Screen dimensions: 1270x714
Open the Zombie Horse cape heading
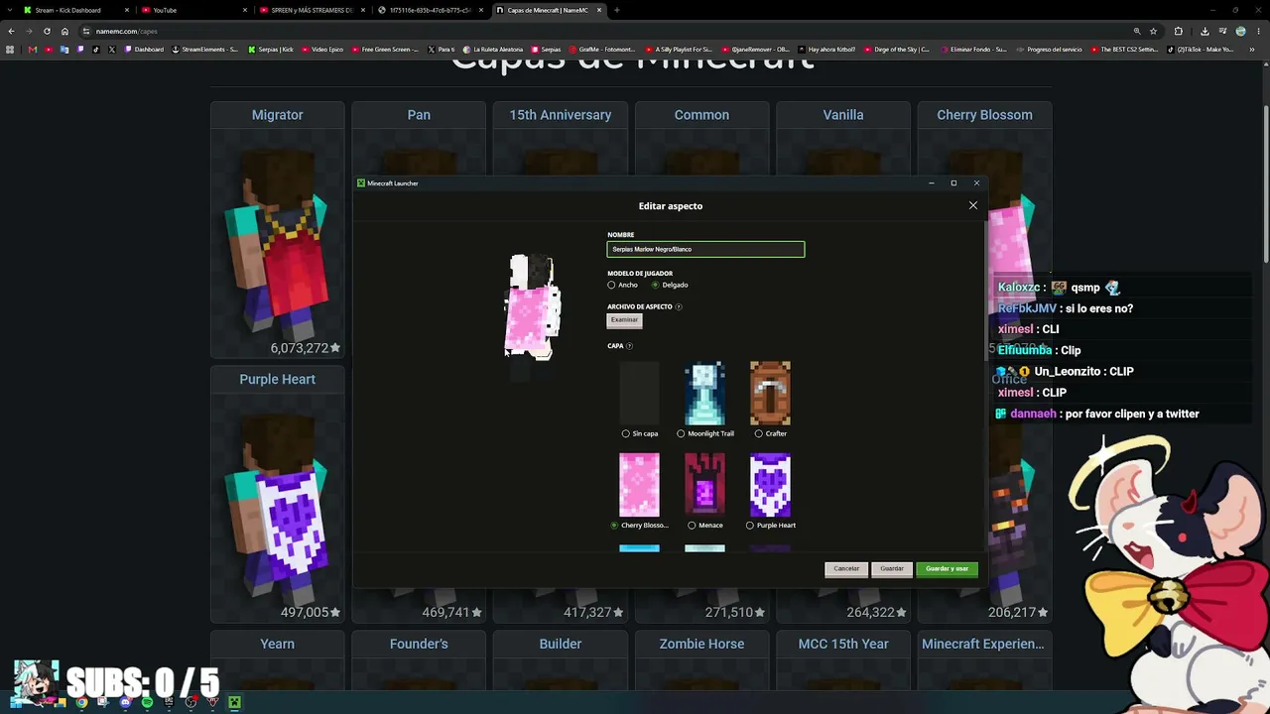coord(701,645)
